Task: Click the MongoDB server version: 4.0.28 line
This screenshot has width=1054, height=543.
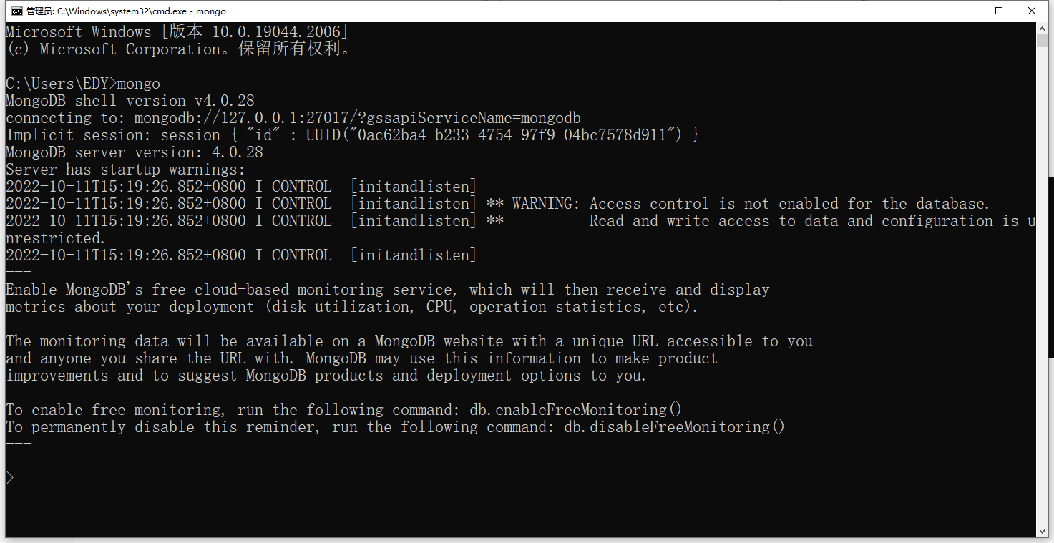Action: point(135,152)
